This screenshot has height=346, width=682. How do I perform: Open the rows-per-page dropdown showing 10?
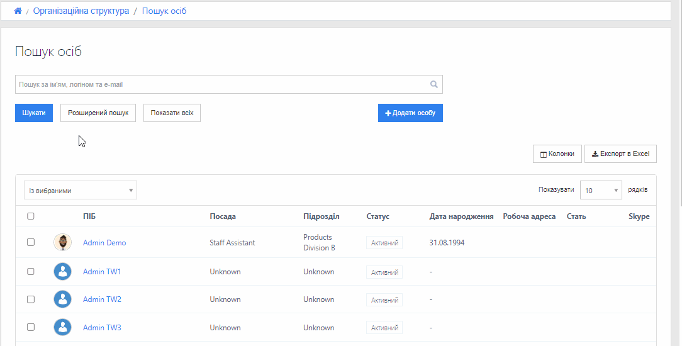(601, 190)
